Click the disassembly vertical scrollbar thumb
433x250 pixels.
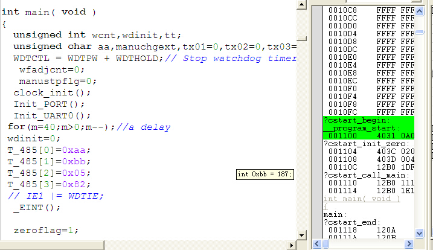point(420,33)
